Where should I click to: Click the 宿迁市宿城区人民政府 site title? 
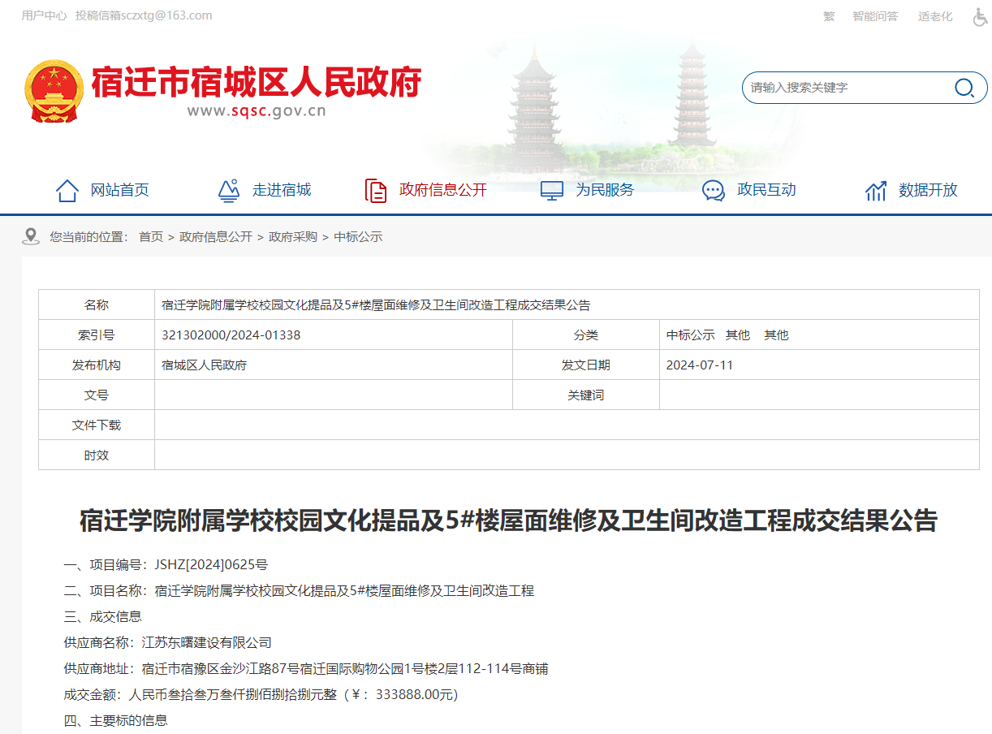click(256, 81)
